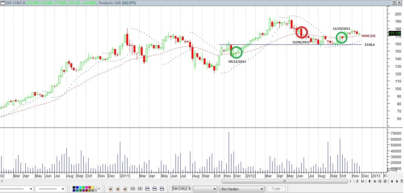Click the third globe document icon
404x193 pixels.
125,189
